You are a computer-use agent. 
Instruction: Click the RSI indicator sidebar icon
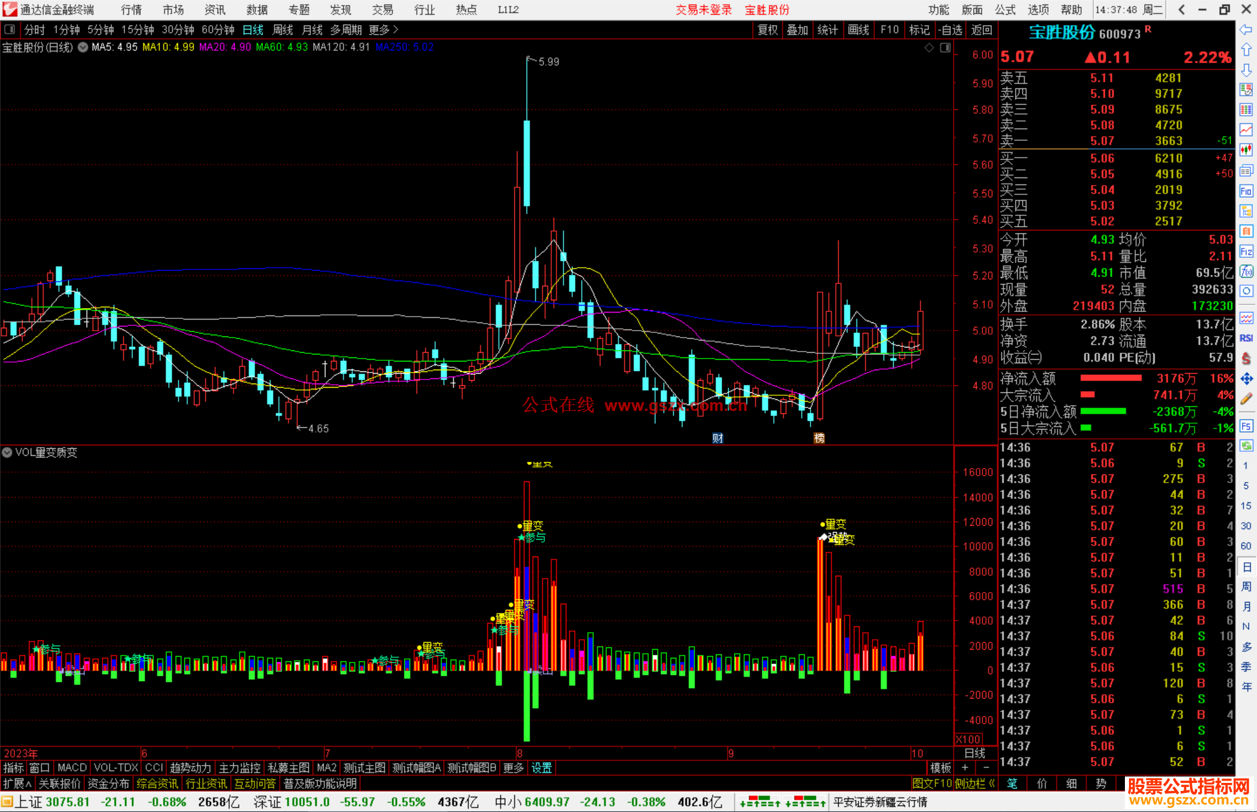pyautogui.click(x=1246, y=338)
